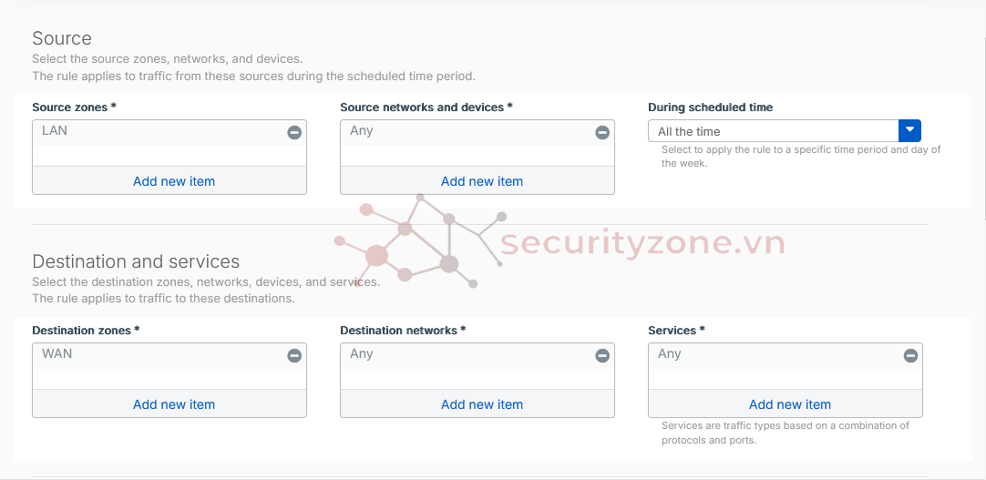Select the WAN entry in Destination zones
986x480 pixels.
56,354
